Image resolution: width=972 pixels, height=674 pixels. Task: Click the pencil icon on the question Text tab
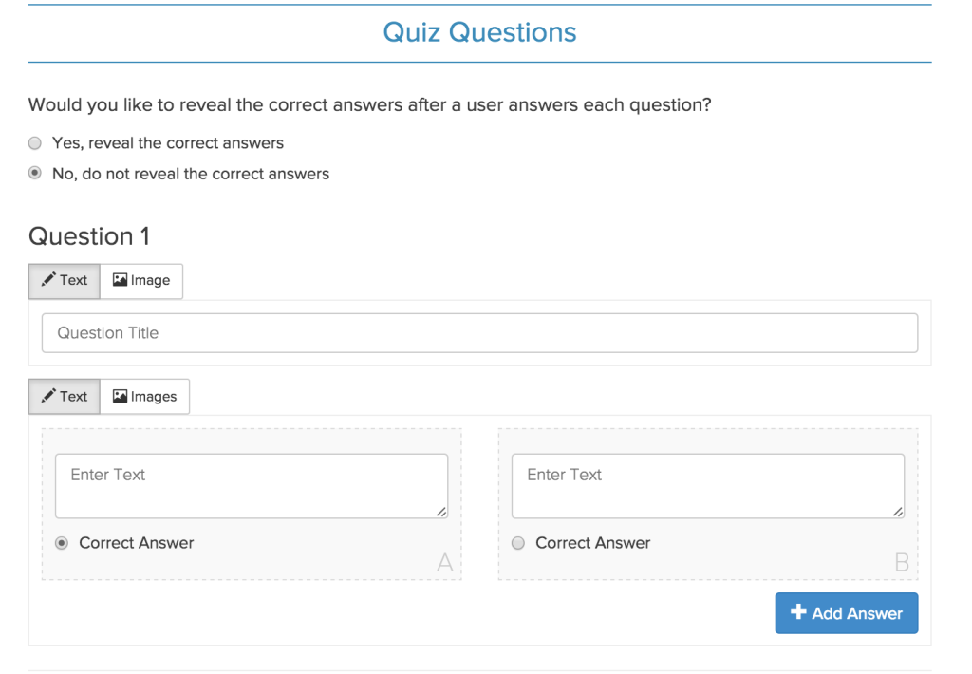coord(48,280)
